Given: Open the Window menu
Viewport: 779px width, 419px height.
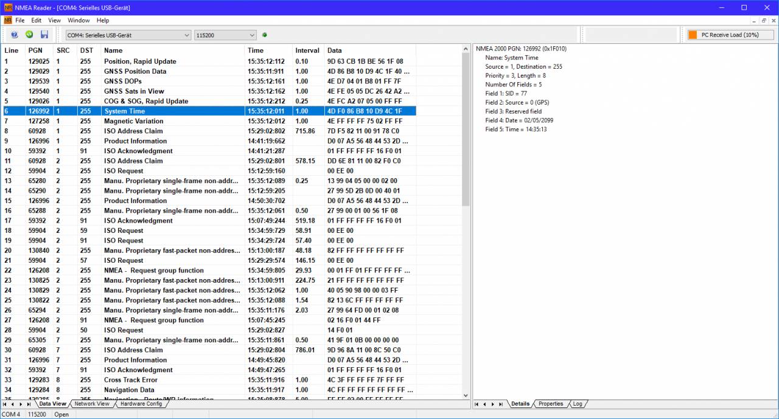Looking at the screenshot, I should (x=79, y=20).
